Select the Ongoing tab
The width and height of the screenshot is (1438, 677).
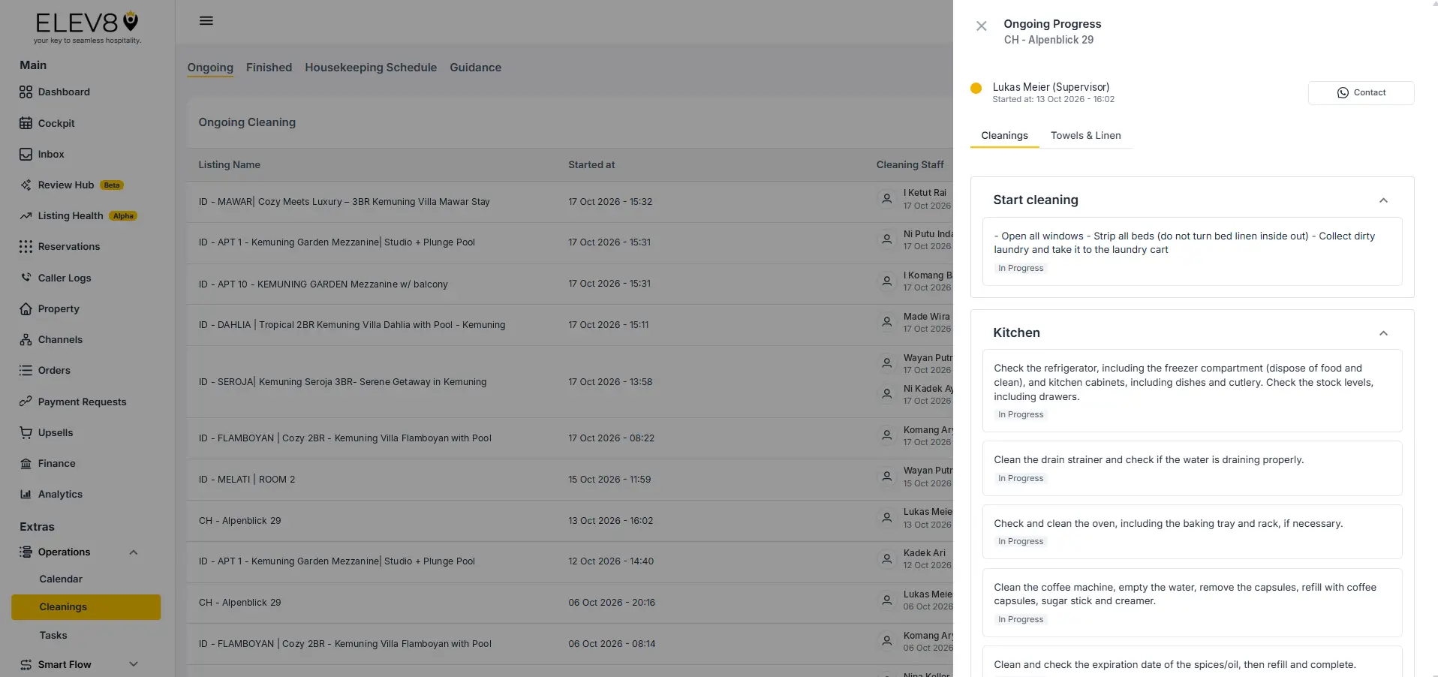210,68
